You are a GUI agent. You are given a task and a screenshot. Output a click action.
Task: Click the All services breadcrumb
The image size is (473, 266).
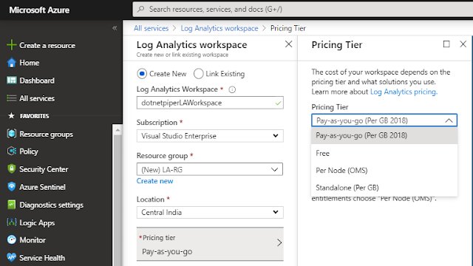point(151,28)
